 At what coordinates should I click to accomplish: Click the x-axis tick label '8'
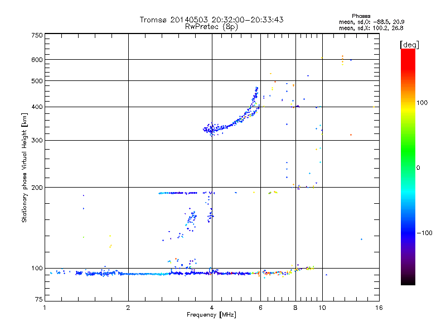pyautogui.click(x=295, y=308)
